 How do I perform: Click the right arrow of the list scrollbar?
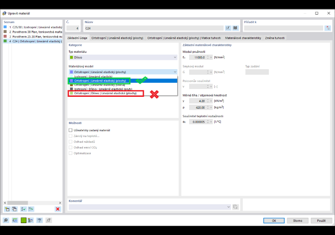point(60,203)
